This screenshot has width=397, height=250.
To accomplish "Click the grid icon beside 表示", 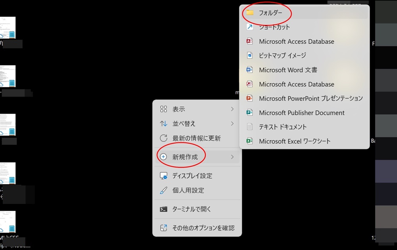I will [164, 109].
